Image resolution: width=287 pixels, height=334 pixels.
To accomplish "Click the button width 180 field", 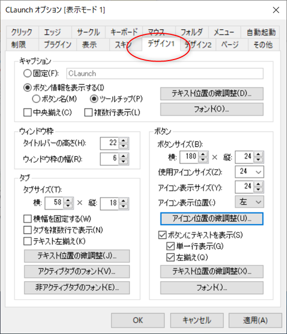I will [189, 157].
